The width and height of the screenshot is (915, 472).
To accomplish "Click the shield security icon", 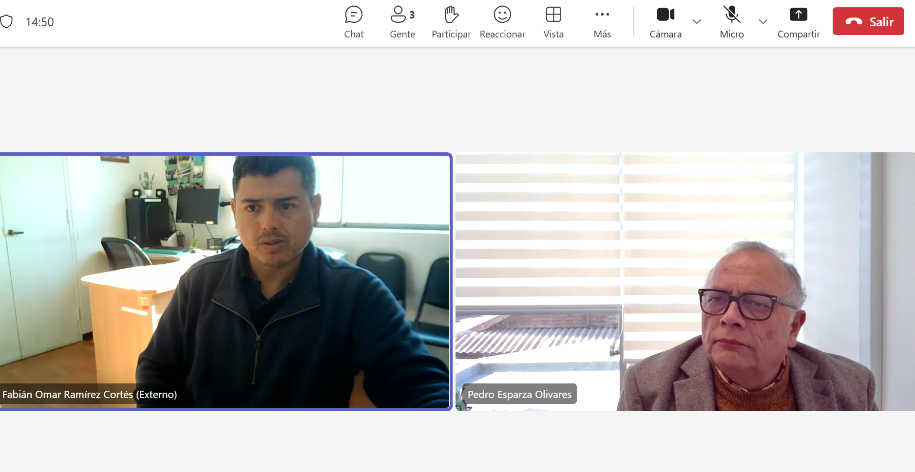I will tap(6, 21).
